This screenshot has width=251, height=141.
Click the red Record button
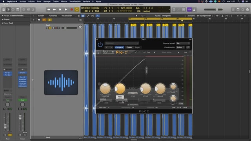(x=72, y=9)
